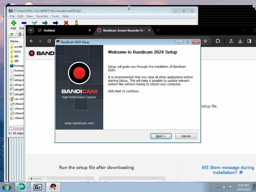Image resolution: width=256 pixels, height=192 pixels.
Task: Select the homepage file in 7-Zip list
Action: tap(17, 66)
